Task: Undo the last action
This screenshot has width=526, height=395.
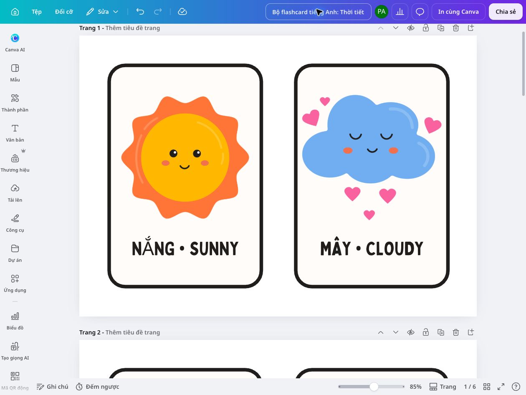Action: [140, 12]
